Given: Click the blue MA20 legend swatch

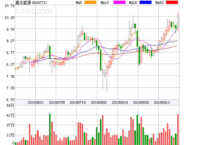Looking at the screenshot, I should pyautogui.click(x=146, y=3).
